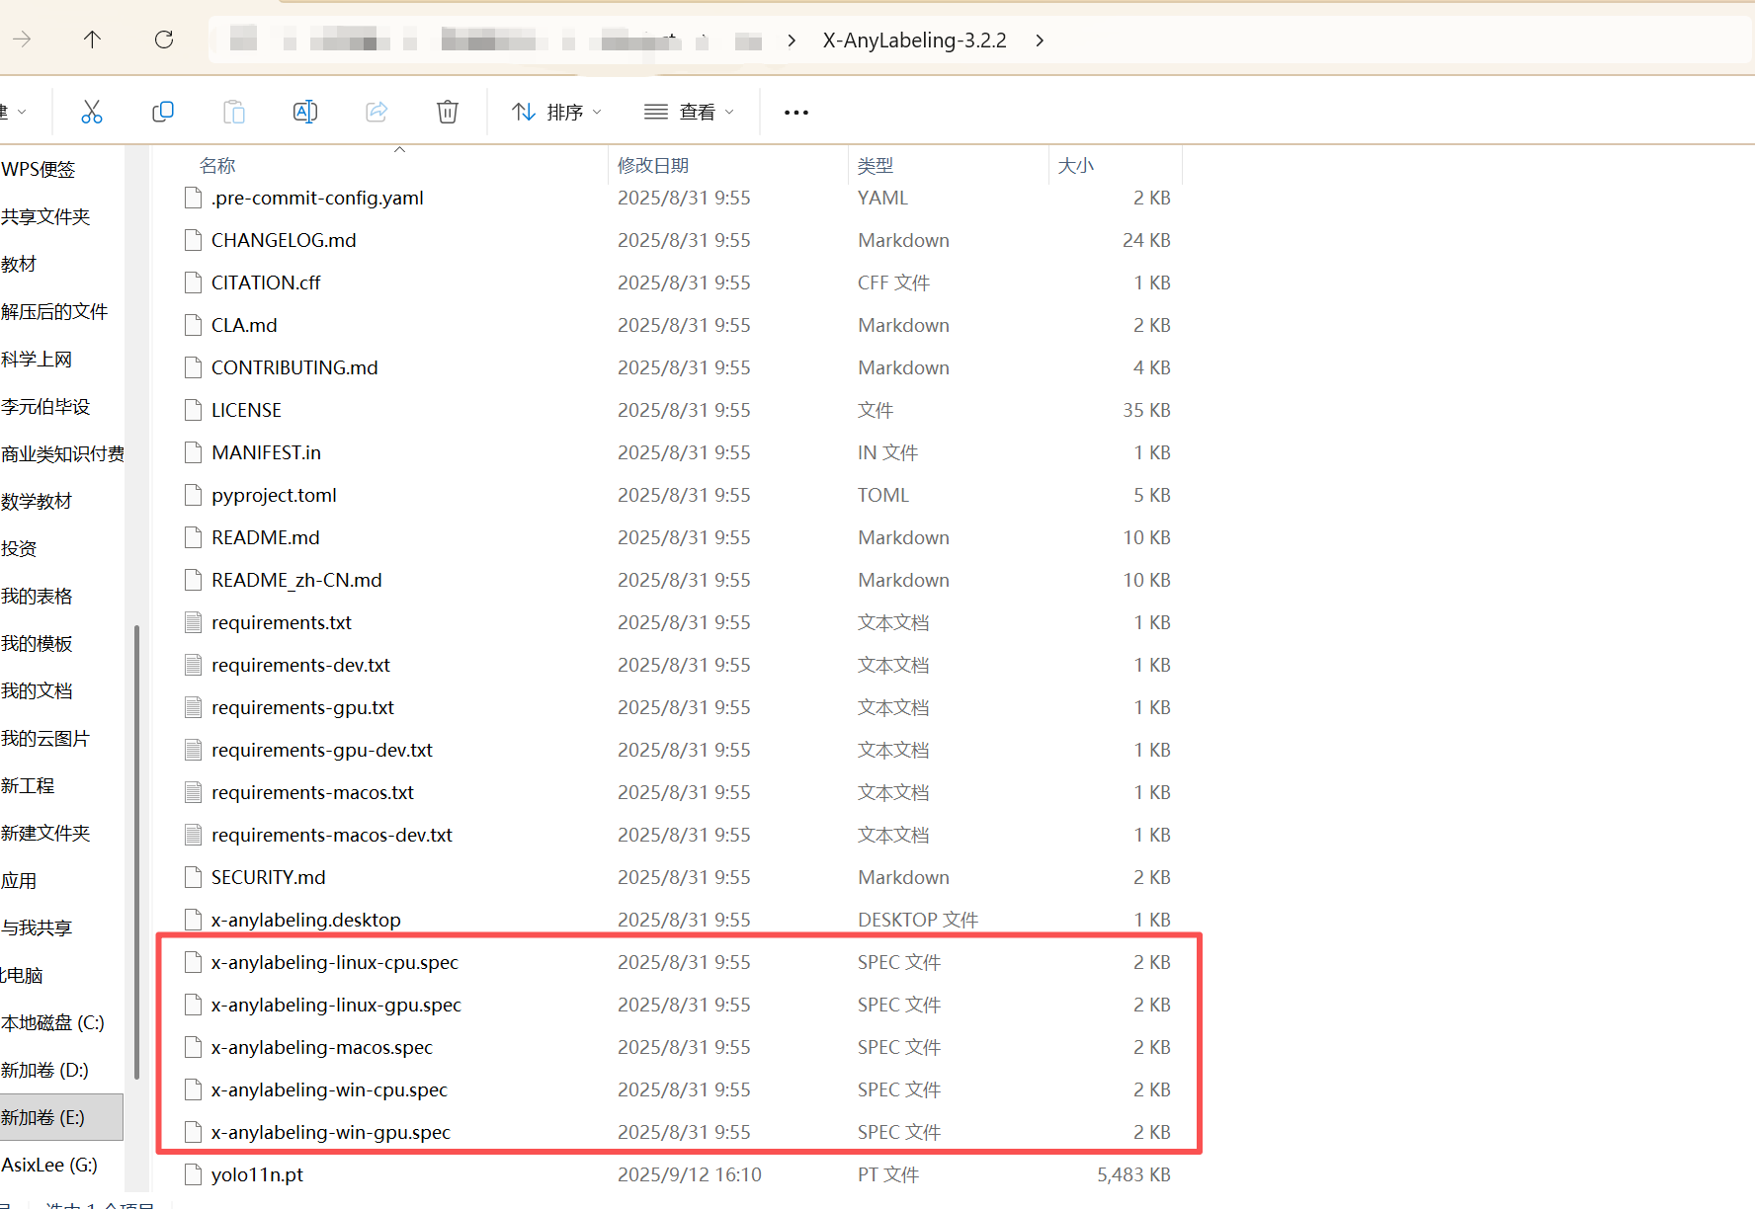Select file icon of MANIFEST.in
Viewport: 1755px width, 1209px height.
pyautogui.click(x=194, y=453)
